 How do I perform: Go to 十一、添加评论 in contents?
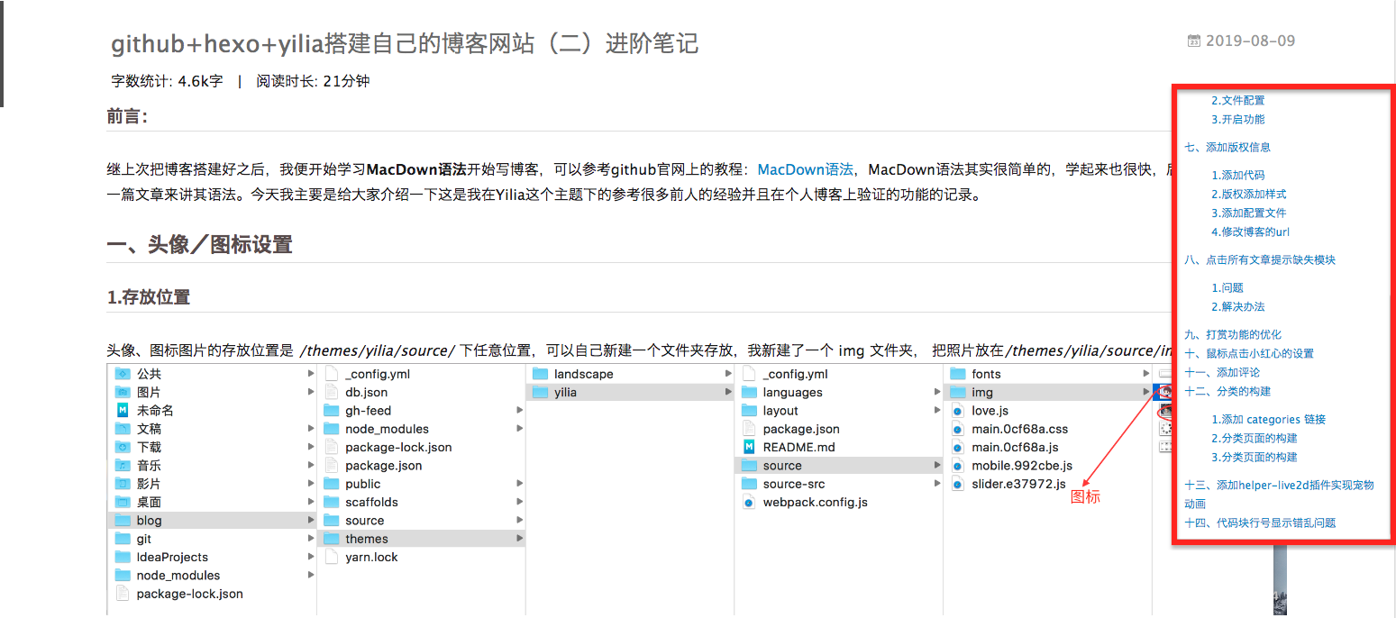point(1222,372)
